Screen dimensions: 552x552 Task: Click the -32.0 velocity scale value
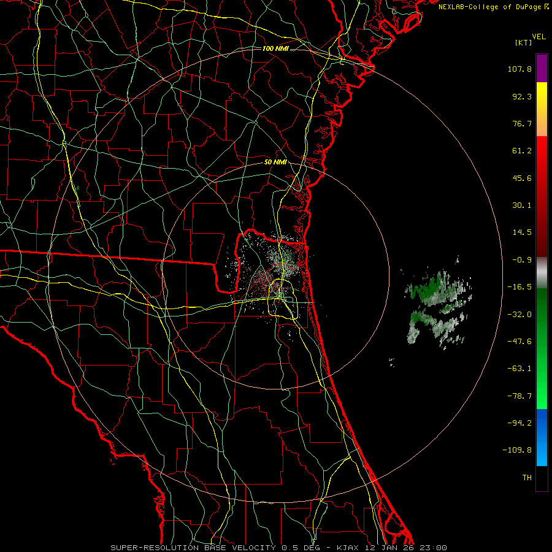click(519, 315)
